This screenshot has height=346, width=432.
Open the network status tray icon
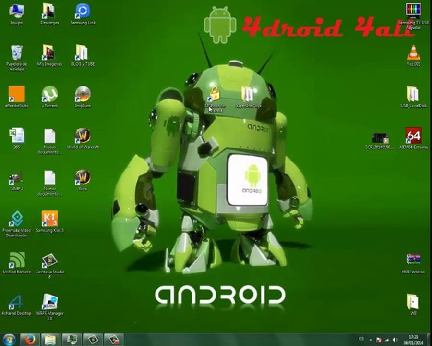coord(387,340)
